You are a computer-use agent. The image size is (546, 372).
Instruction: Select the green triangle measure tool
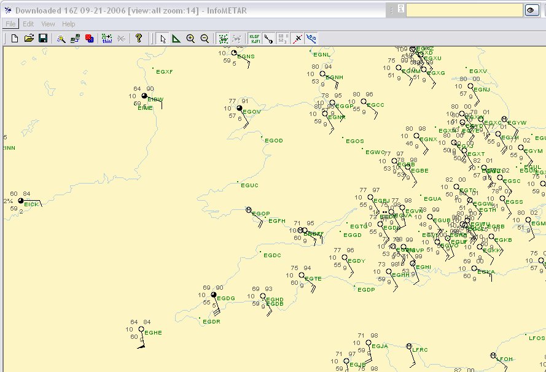pos(176,38)
